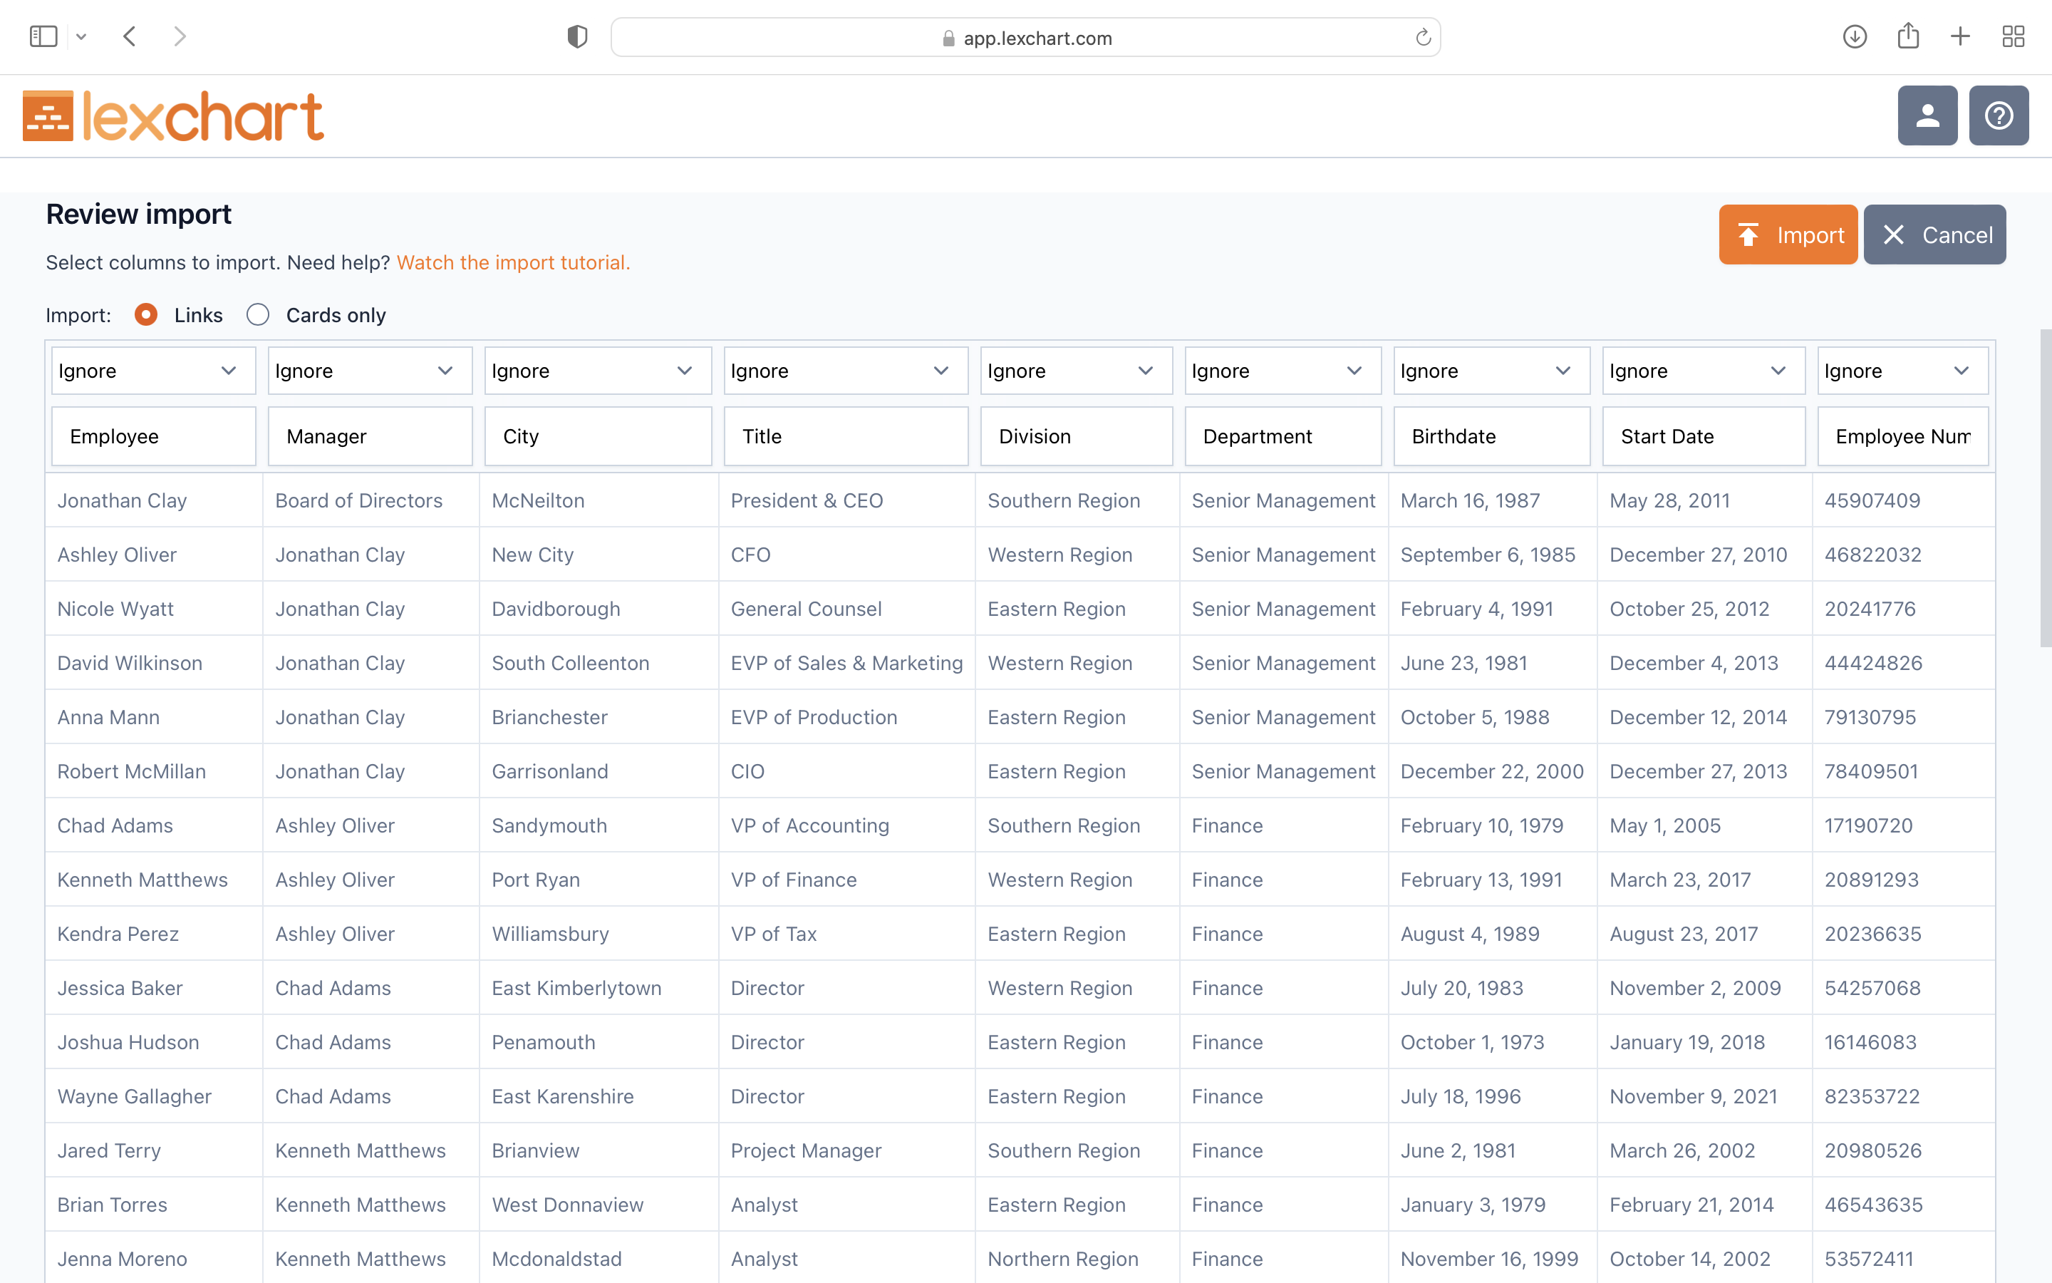The width and height of the screenshot is (2052, 1283).
Task: Click the browser add new tab icon
Action: 1960,37
